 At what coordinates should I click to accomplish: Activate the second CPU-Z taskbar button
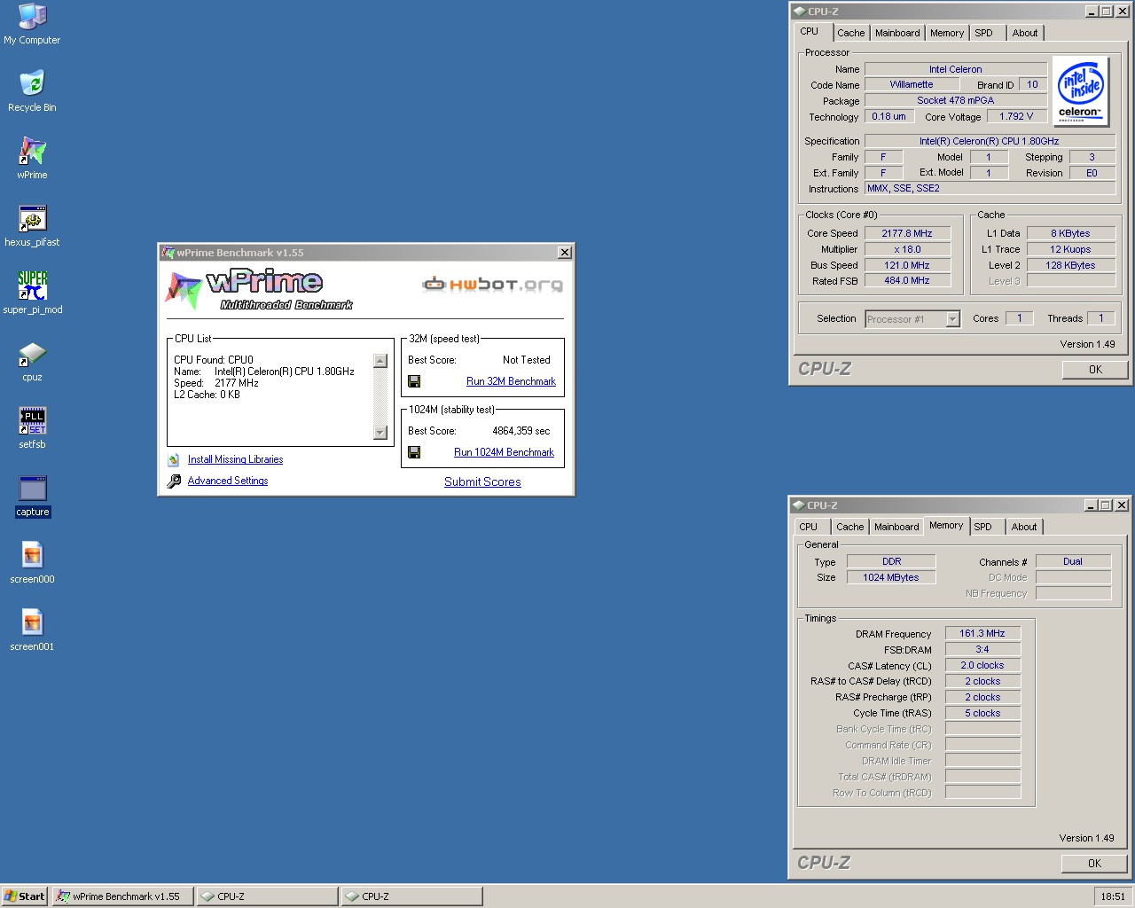(x=411, y=896)
